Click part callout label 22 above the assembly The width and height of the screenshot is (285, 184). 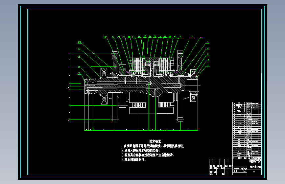pyautogui.click(x=105, y=37)
